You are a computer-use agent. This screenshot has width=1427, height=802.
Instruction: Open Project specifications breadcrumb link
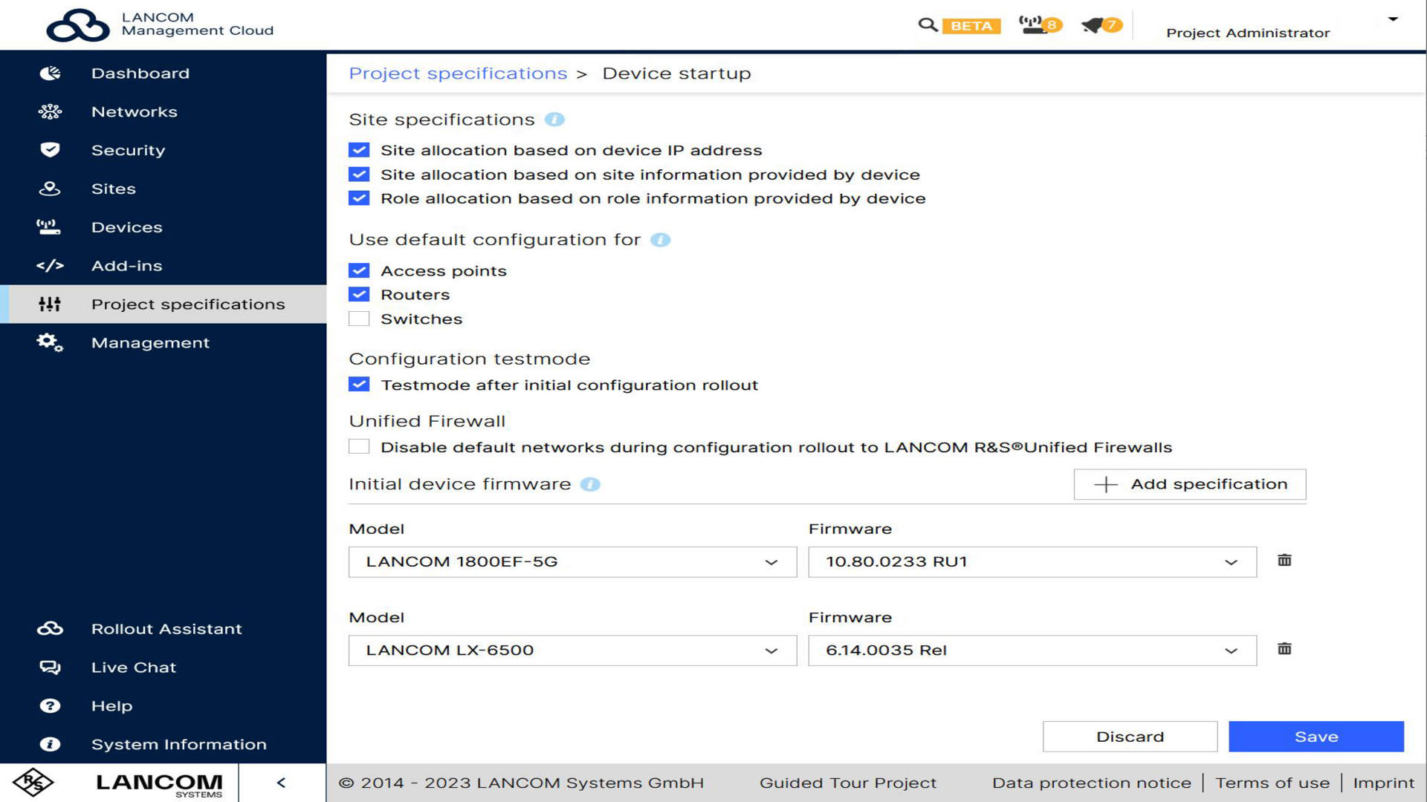coord(458,73)
